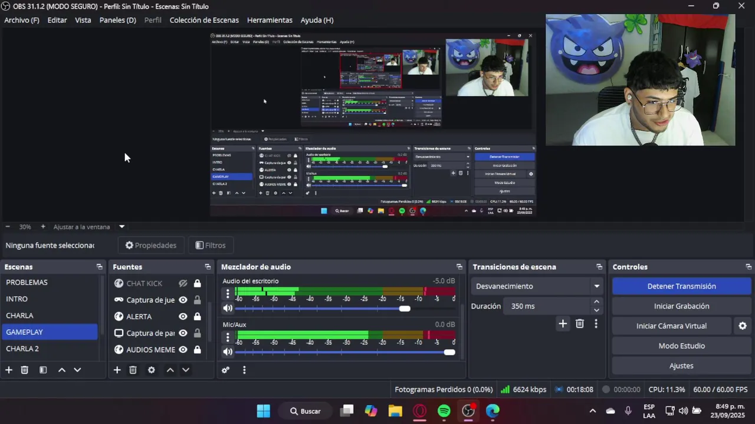Mute Audio del escritorio speaker icon
The height and width of the screenshot is (424, 755).
tap(228, 308)
